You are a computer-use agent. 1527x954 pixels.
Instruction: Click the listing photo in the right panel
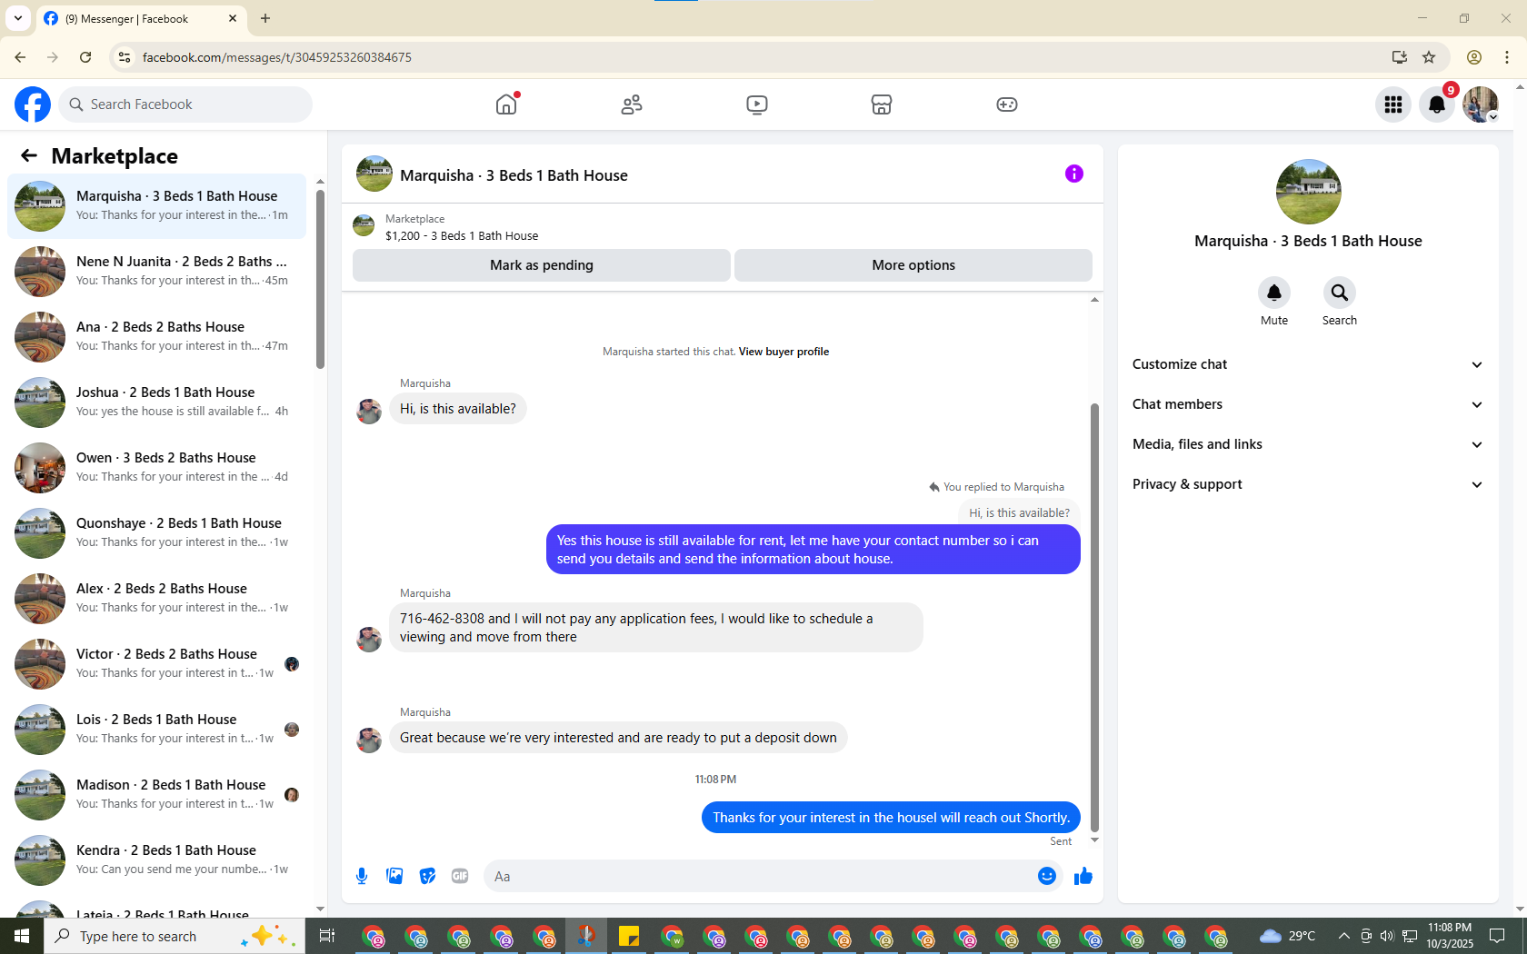1309,192
